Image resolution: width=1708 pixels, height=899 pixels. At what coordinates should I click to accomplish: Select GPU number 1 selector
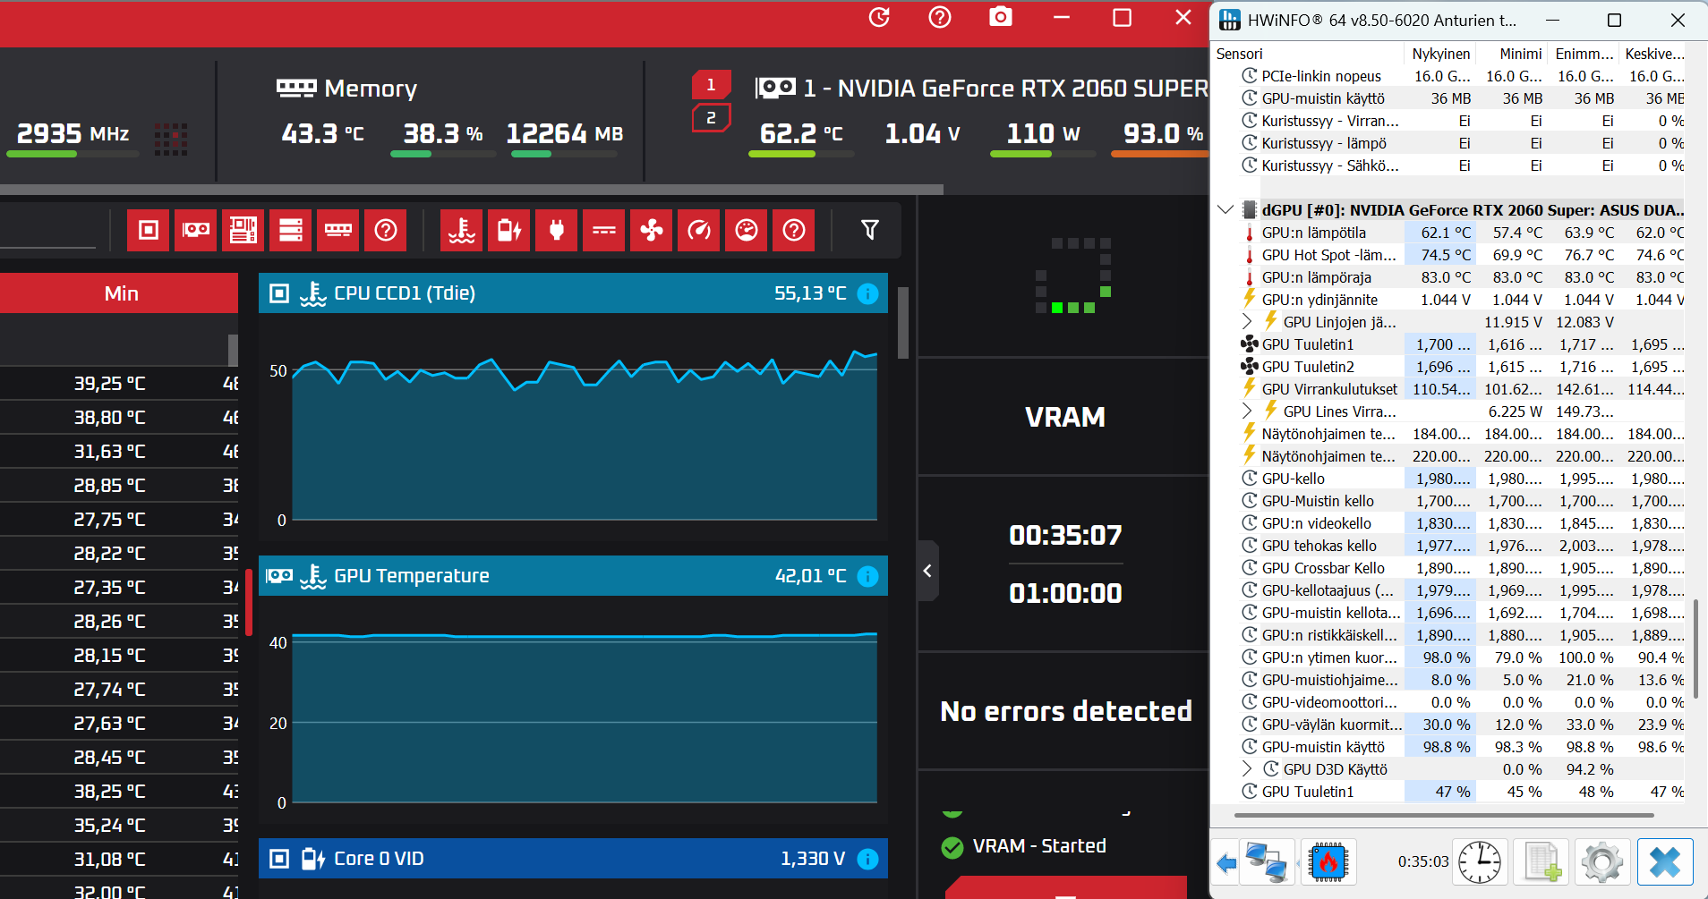[711, 85]
